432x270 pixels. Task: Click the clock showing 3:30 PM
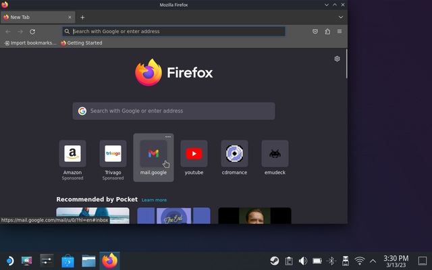[x=396, y=261]
